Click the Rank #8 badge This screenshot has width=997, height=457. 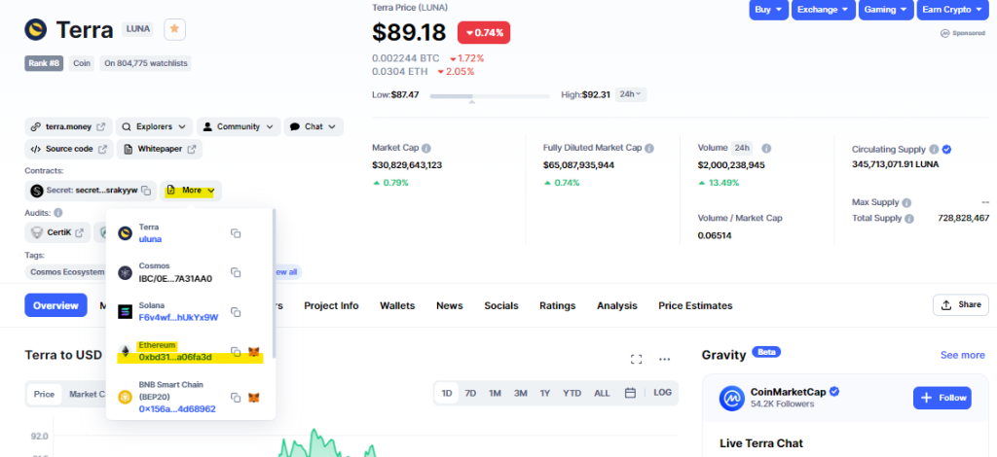click(x=44, y=63)
